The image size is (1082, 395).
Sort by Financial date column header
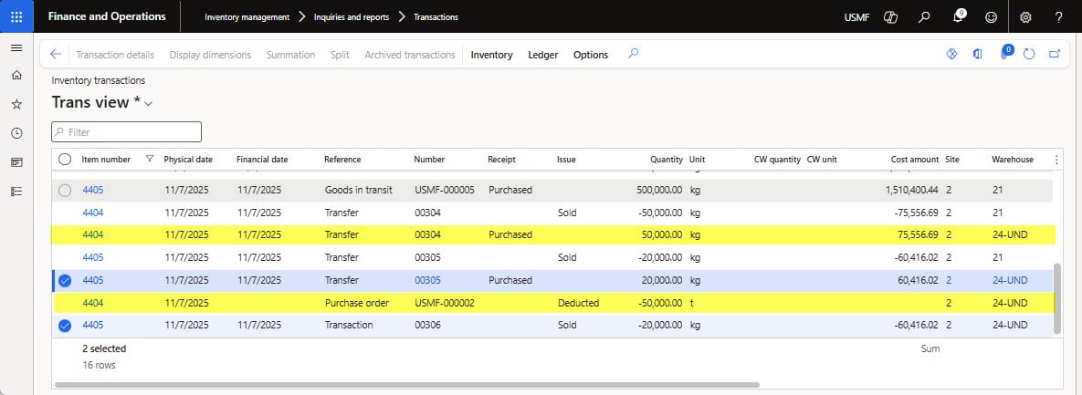pyautogui.click(x=262, y=160)
